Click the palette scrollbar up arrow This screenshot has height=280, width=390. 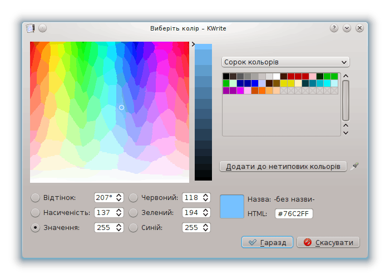click(345, 77)
